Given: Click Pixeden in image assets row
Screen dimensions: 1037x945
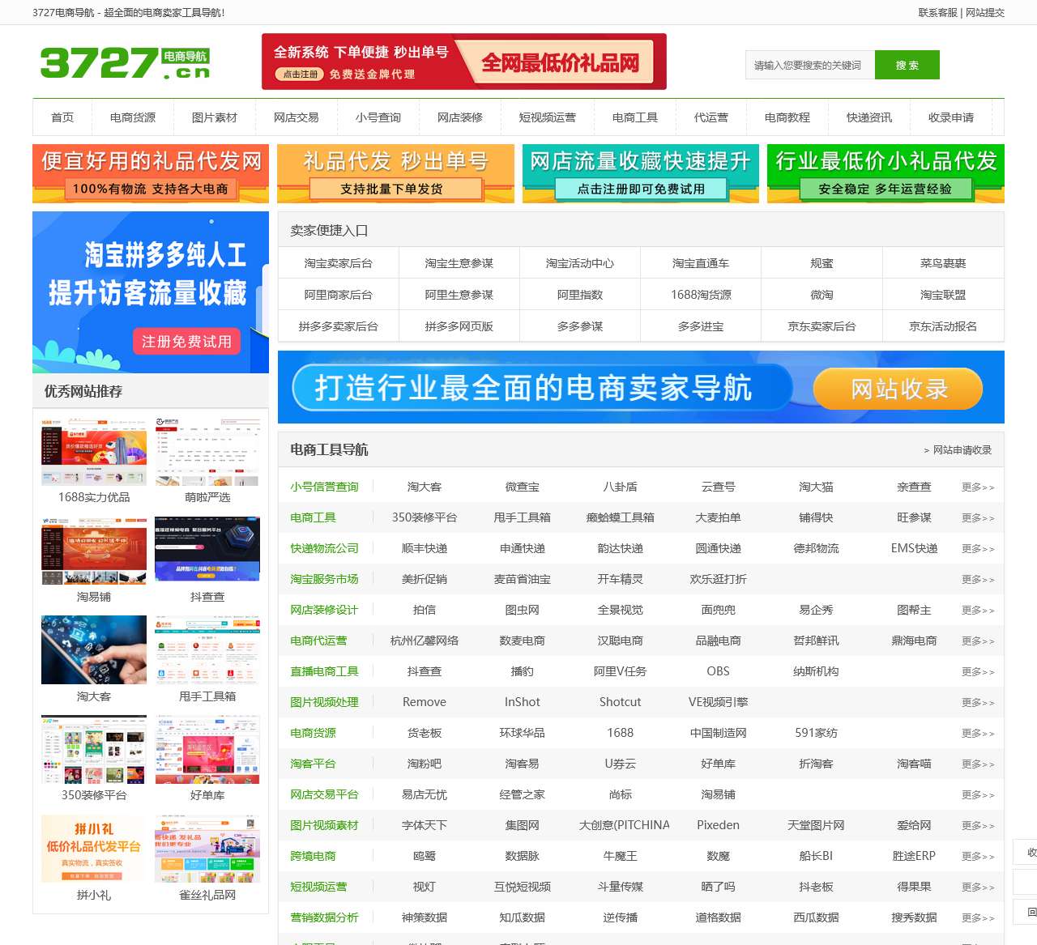Looking at the screenshot, I should click(x=719, y=825).
